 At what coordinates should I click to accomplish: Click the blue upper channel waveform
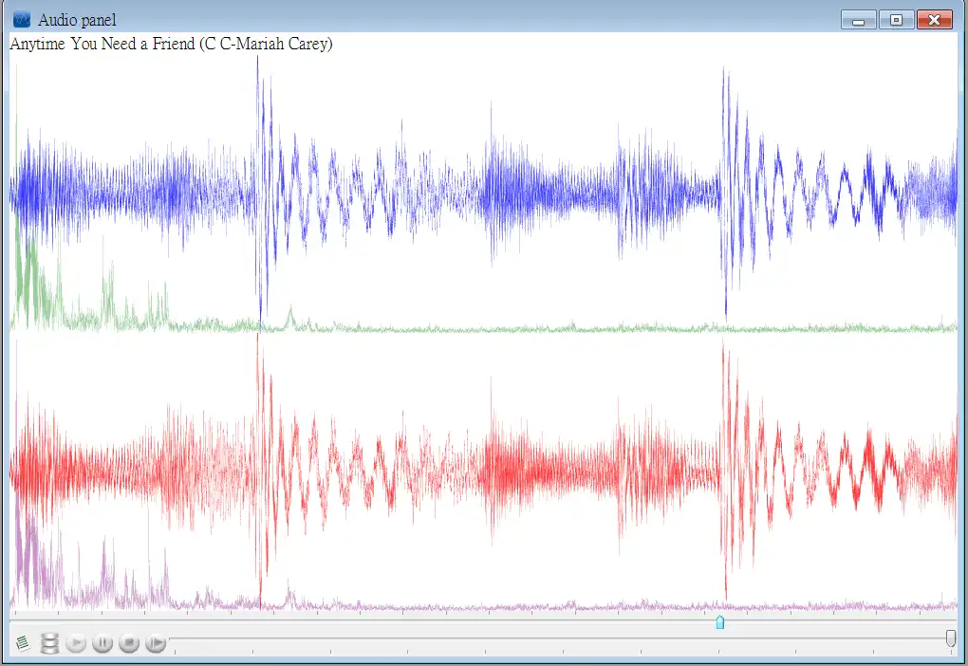tap(483, 192)
